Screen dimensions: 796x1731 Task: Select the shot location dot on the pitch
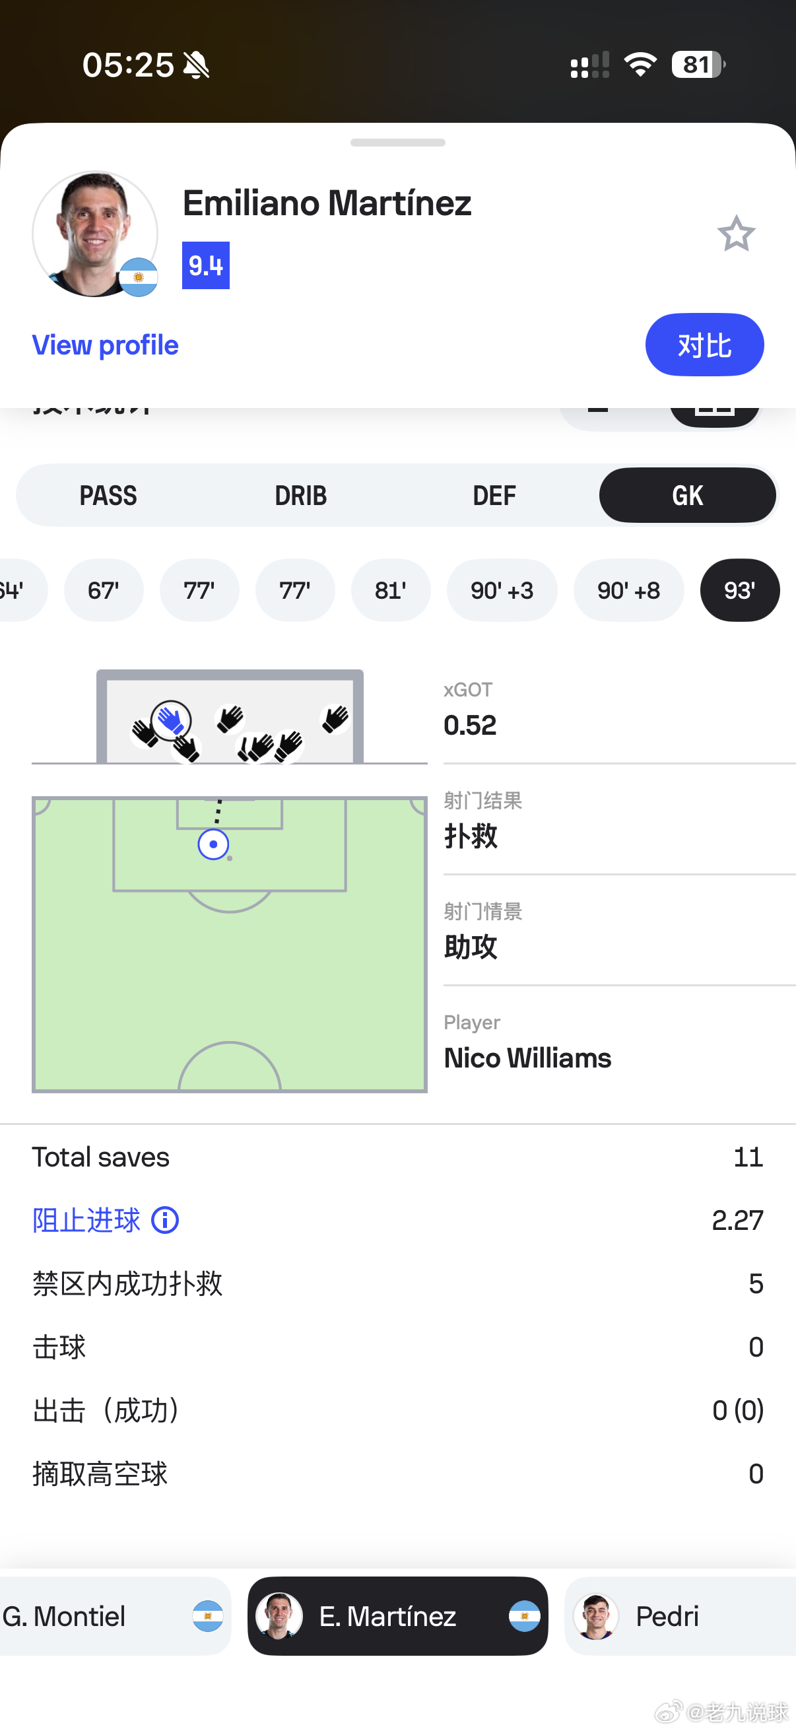pyautogui.click(x=214, y=844)
